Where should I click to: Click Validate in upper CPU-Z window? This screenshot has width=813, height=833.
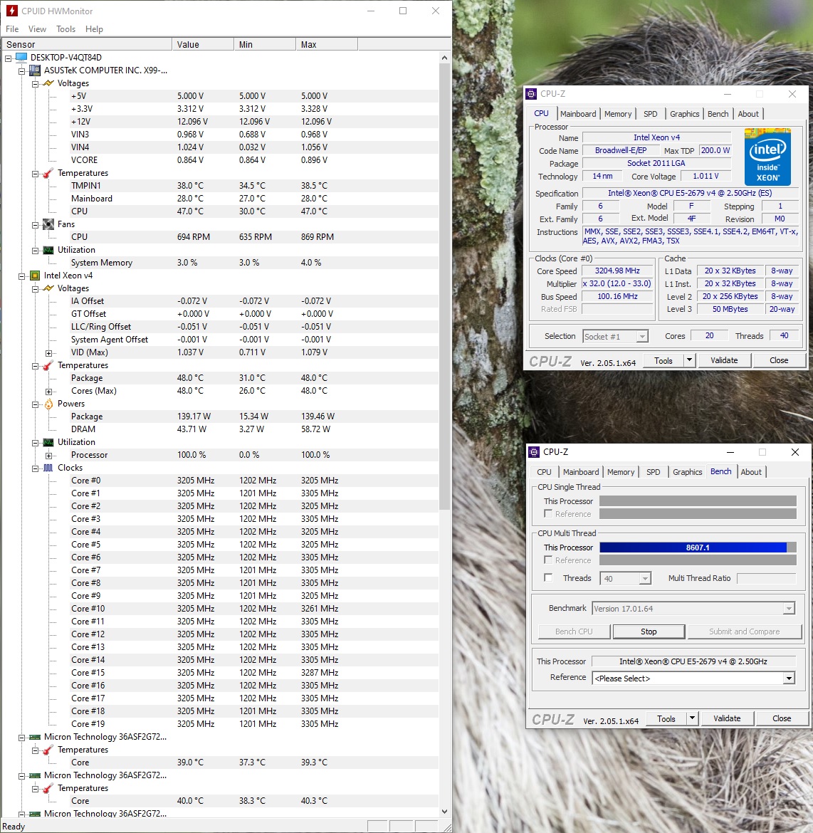[x=724, y=360]
